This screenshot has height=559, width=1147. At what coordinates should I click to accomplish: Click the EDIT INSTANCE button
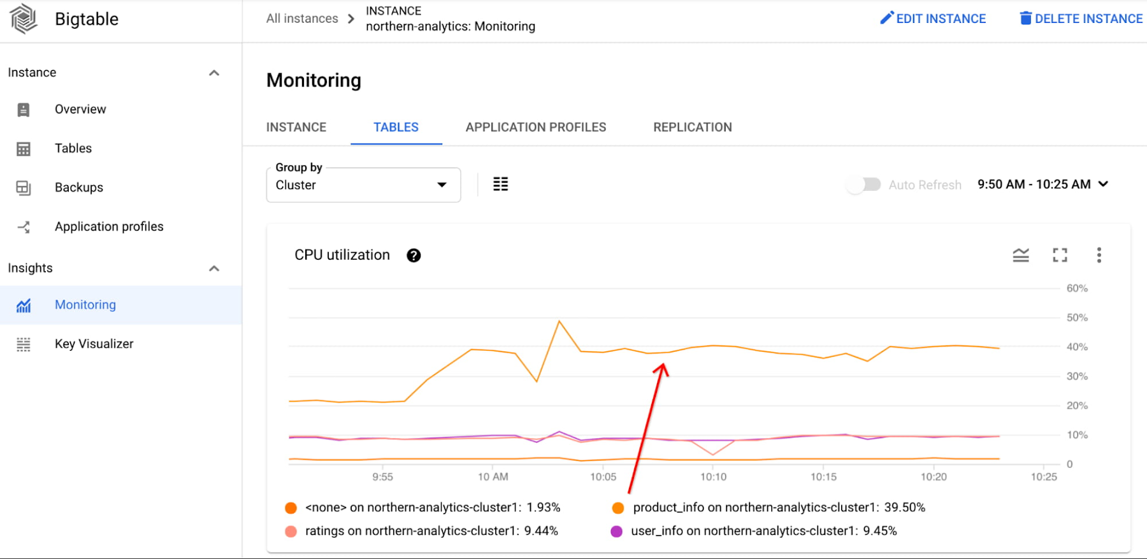(933, 18)
